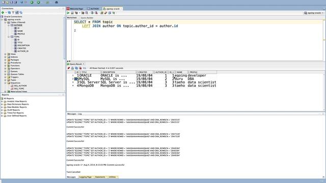The width and height of the screenshot is (326, 183).
Task: Click the TITLE column header
Action: coord(90,72)
